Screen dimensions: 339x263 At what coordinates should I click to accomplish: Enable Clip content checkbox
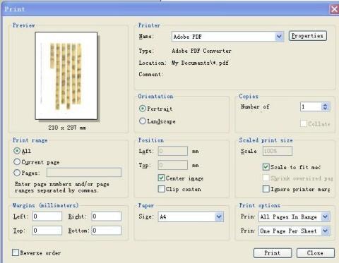161,189
